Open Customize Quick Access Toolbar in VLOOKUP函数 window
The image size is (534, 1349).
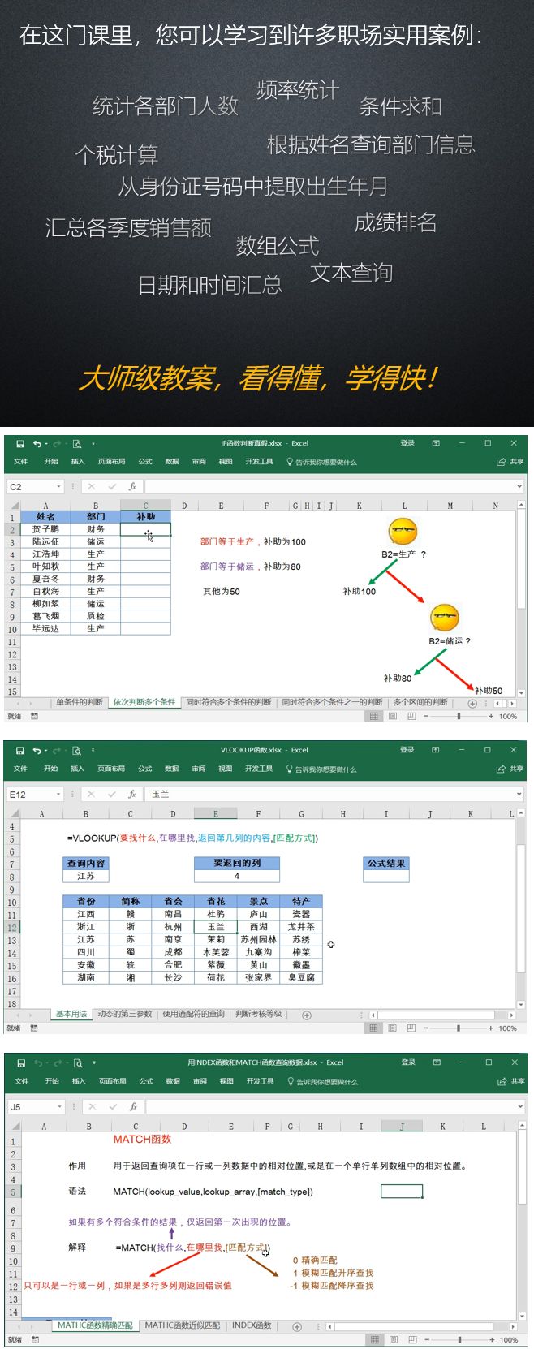(x=93, y=750)
